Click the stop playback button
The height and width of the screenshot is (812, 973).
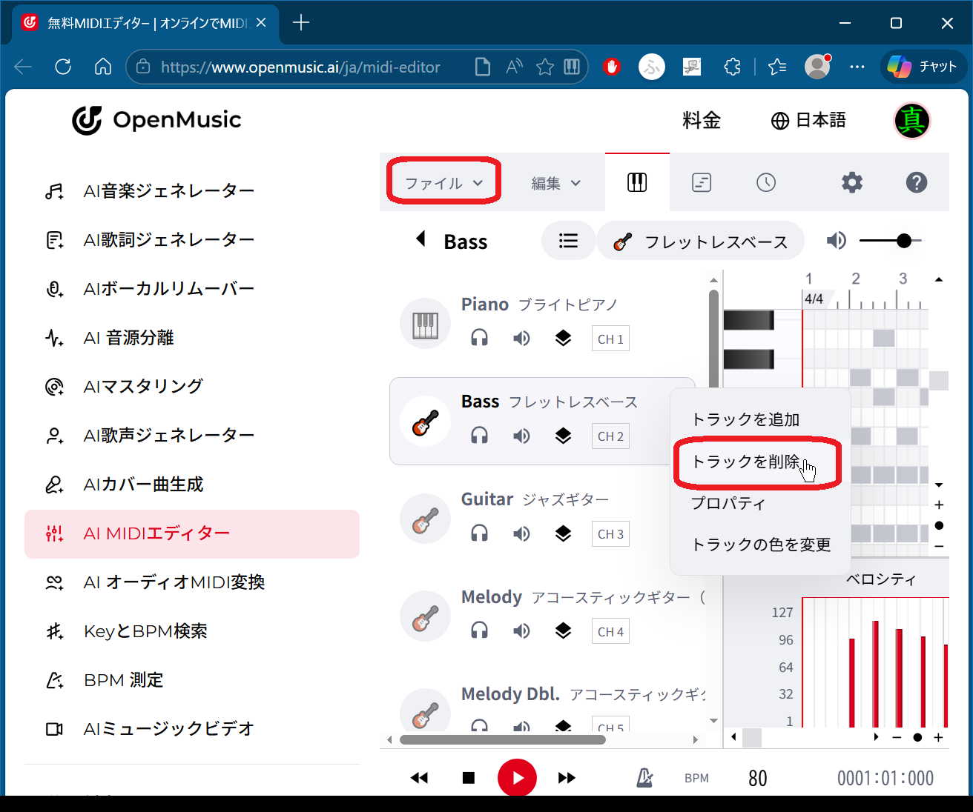pos(468,778)
